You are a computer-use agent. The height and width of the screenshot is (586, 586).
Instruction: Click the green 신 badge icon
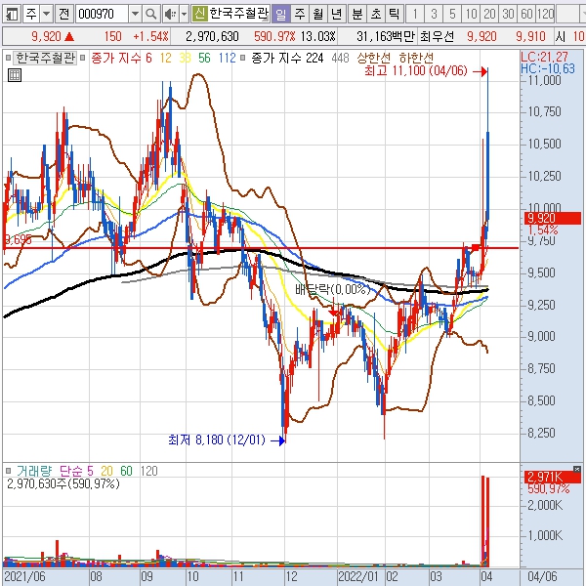click(200, 15)
